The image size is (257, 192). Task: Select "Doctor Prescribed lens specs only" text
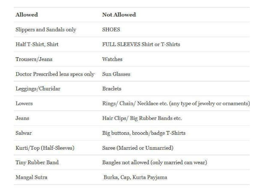(55, 74)
